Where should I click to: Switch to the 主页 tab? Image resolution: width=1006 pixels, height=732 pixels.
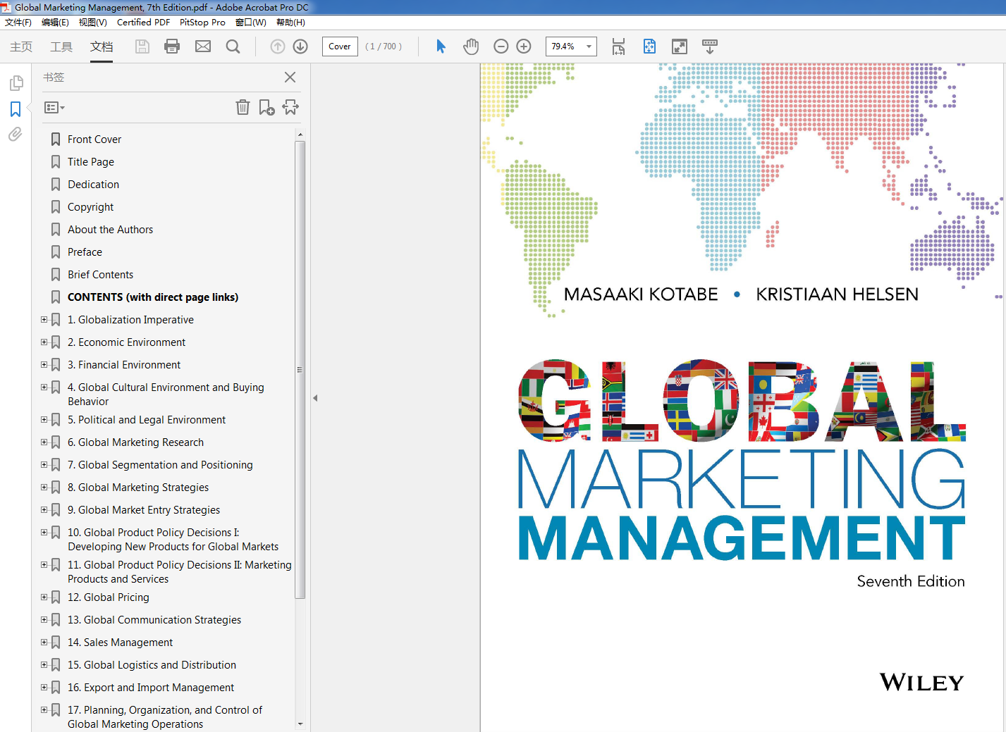[x=21, y=46]
